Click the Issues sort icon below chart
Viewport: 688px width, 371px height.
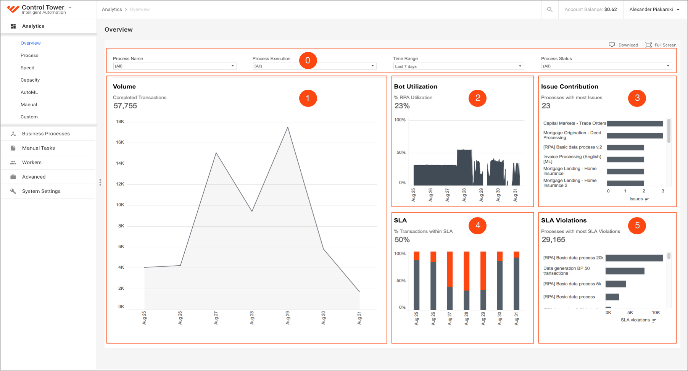tap(647, 199)
